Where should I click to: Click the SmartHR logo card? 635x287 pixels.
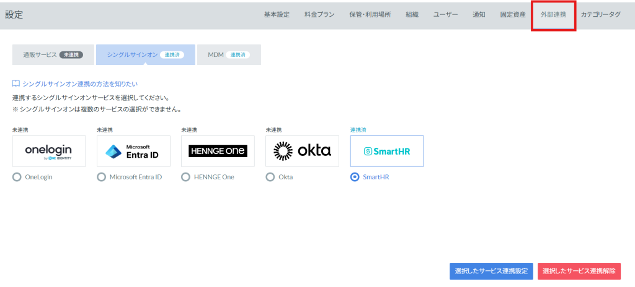tap(386, 151)
